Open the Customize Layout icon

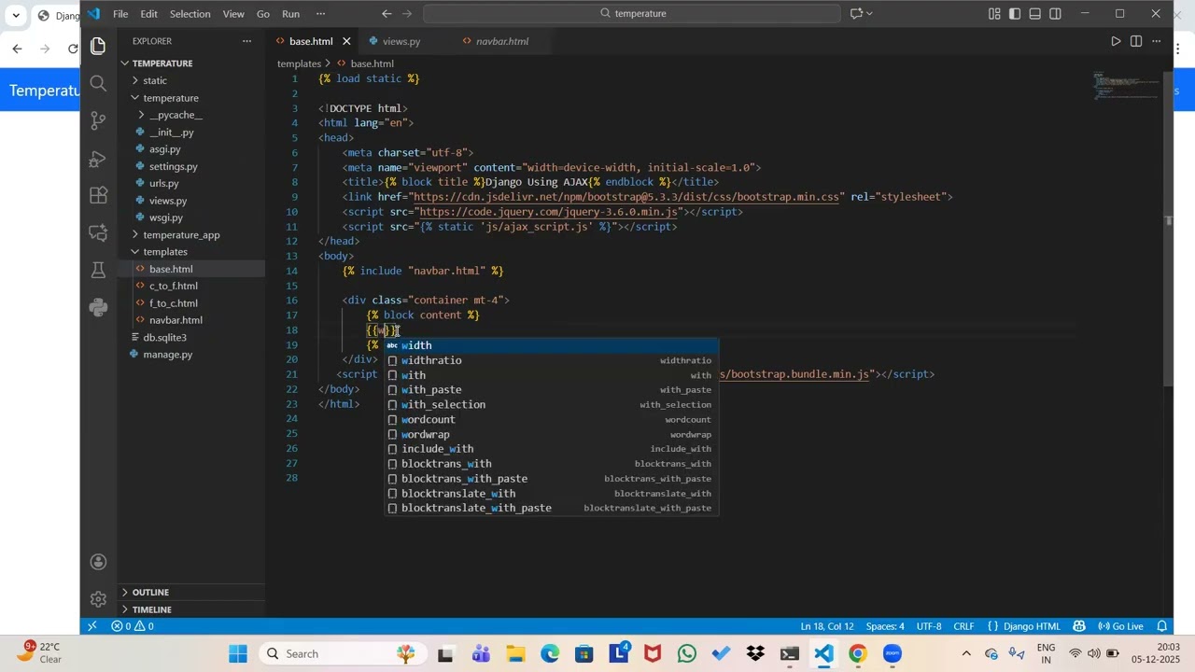click(x=994, y=13)
